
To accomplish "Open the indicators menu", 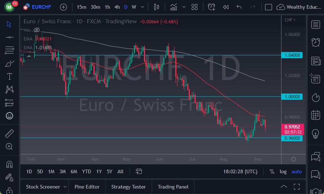I will [173, 7].
